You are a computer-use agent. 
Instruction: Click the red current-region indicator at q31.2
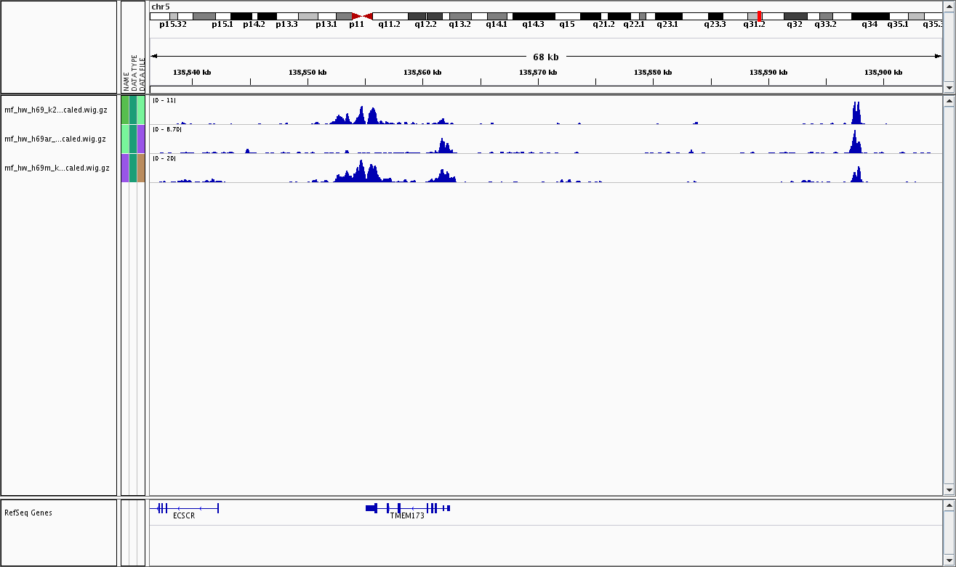[x=759, y=16]
